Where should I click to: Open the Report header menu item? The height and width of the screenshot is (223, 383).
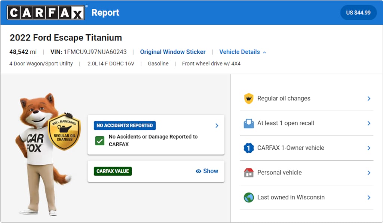pos(105,12)
